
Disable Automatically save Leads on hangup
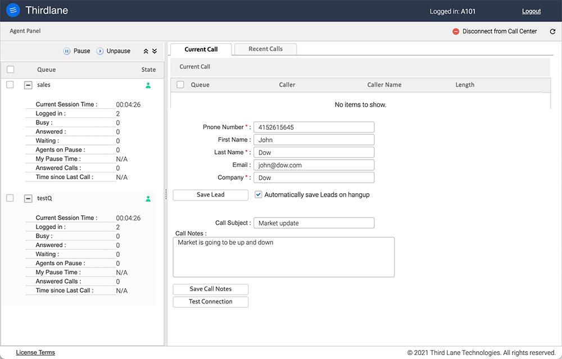tap(259, 194)
